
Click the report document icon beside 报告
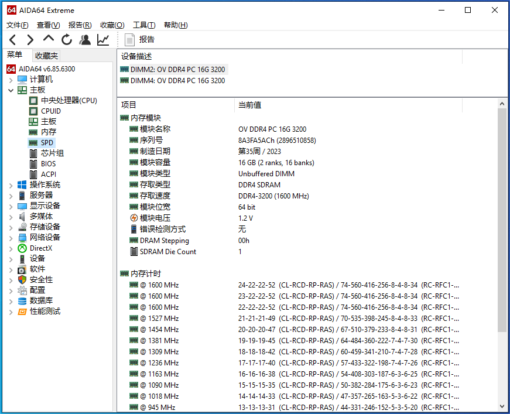tap(129, 39)
